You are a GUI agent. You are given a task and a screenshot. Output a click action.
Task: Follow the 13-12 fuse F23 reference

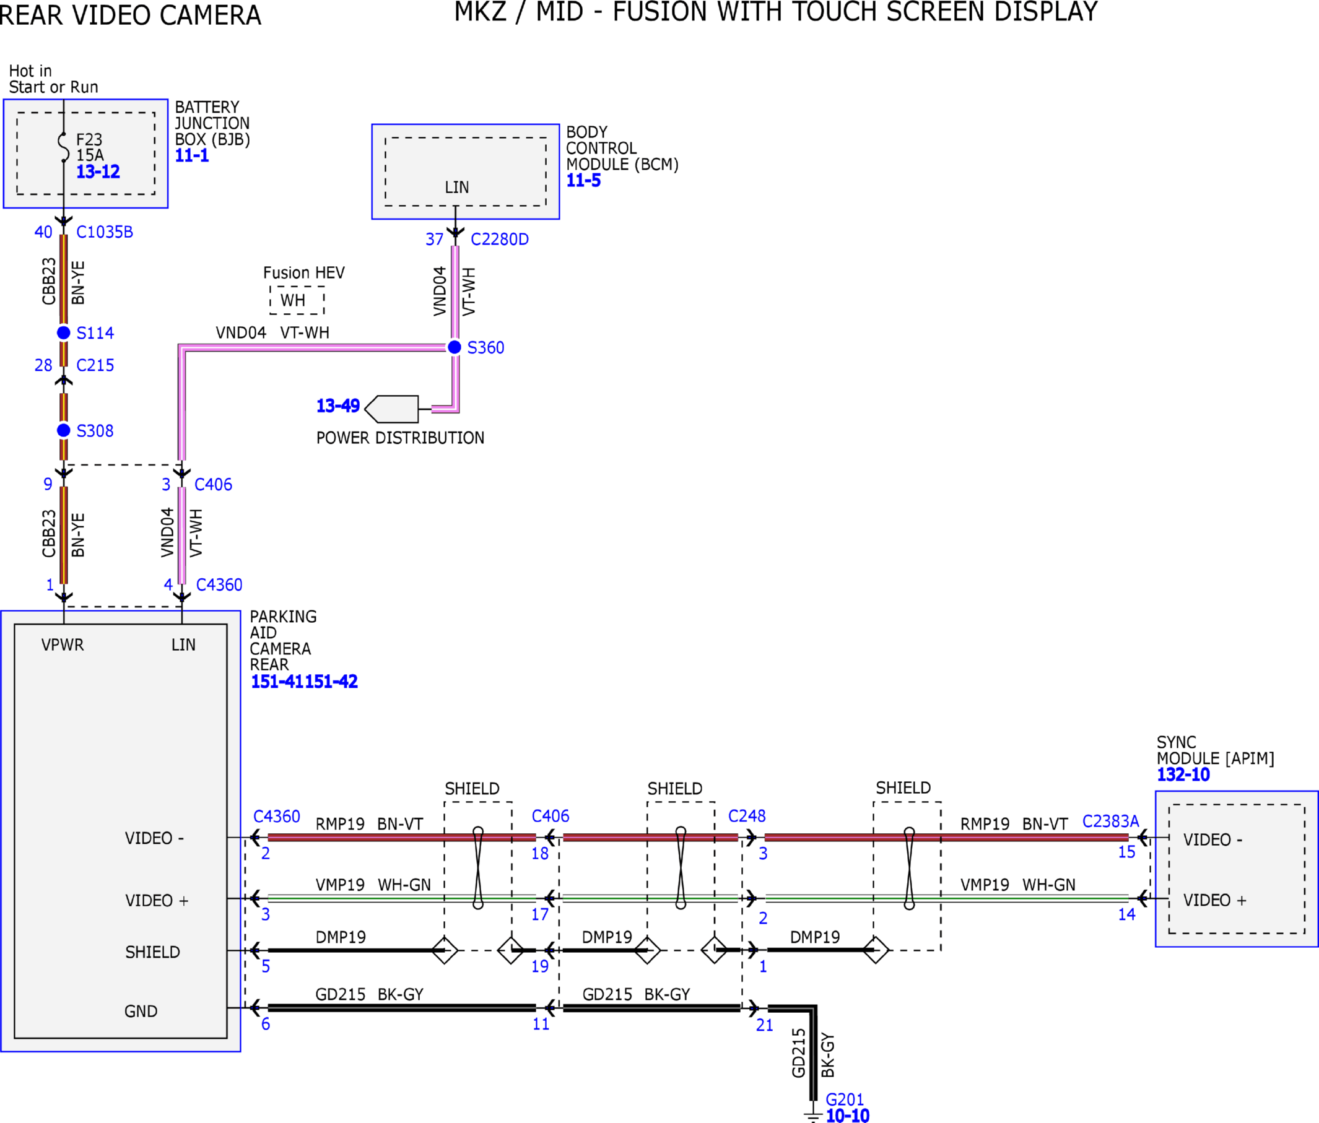(98, 171)
